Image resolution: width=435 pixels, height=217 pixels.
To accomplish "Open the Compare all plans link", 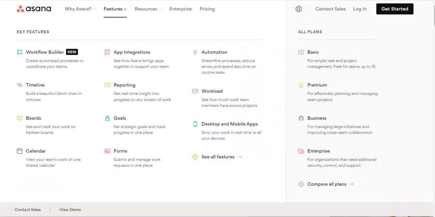I will pyautogui.click(x=326, y=184).
